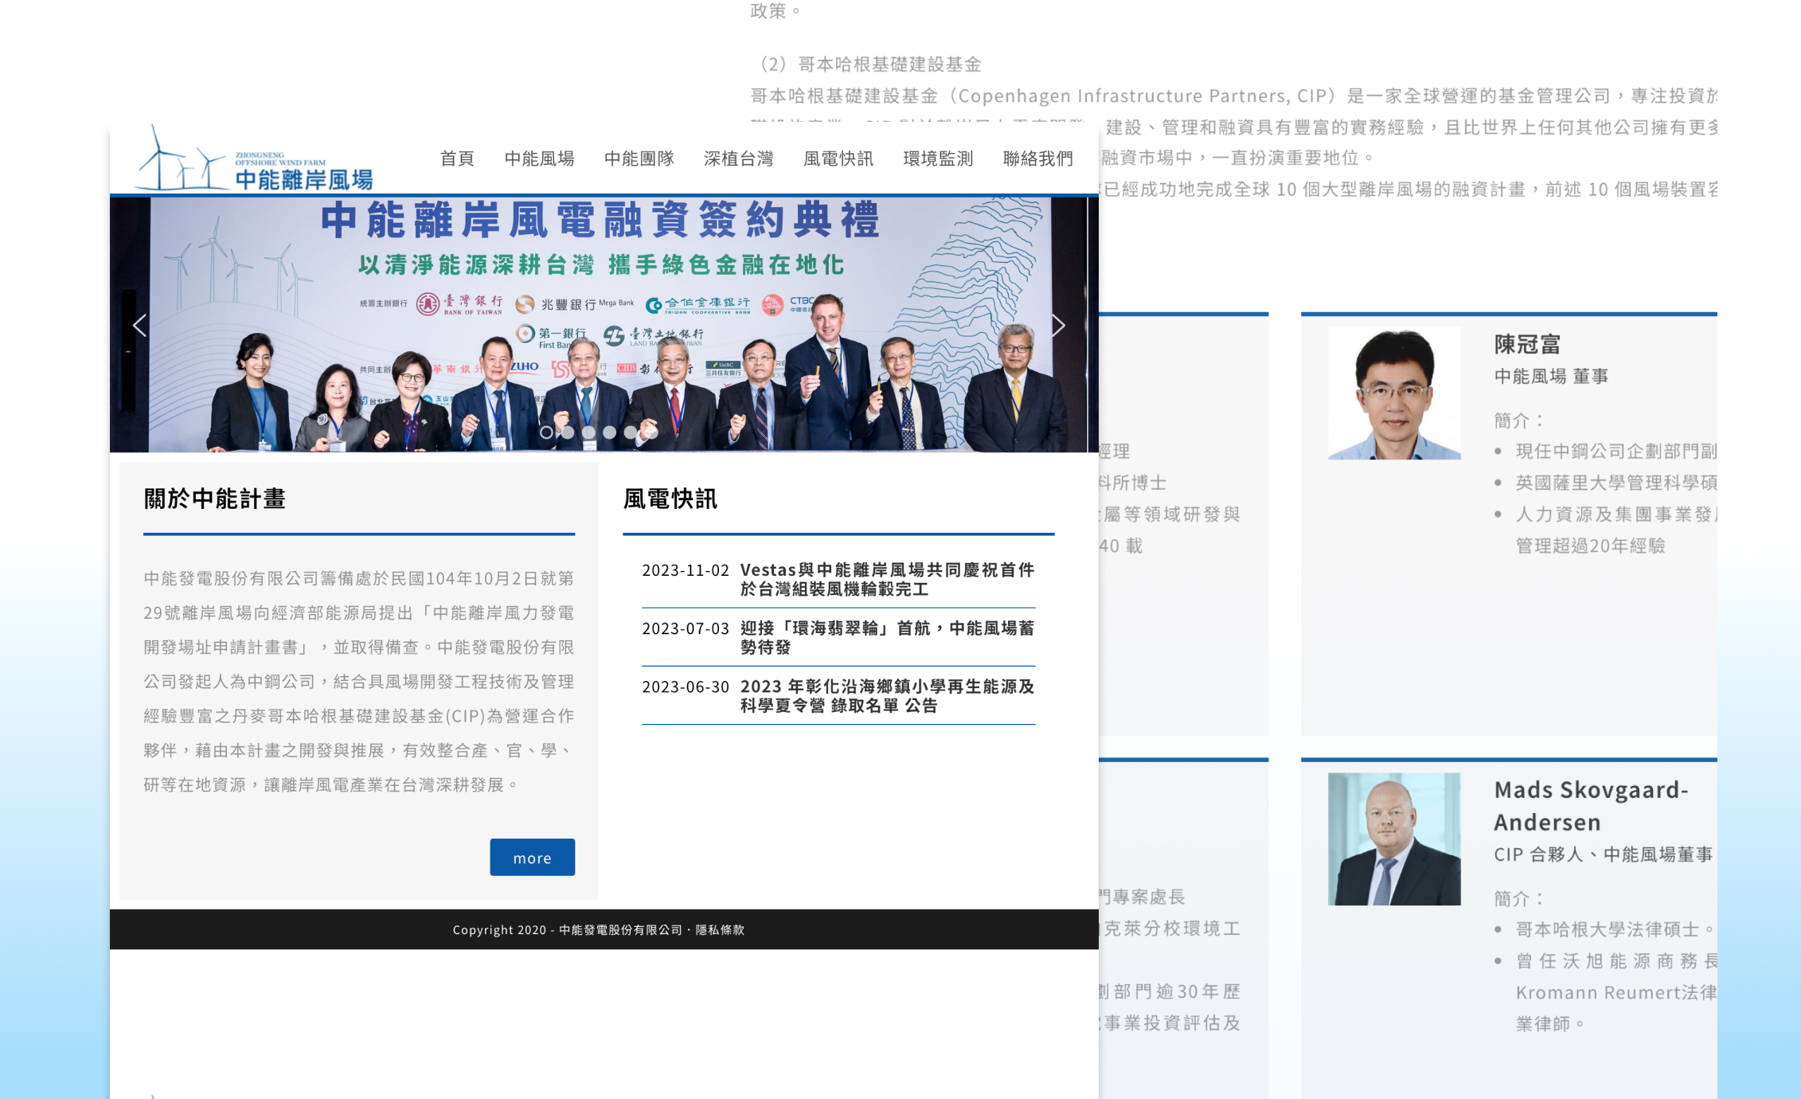Click the previous slide arrow on carousel
The height and width of the screenshot is (1099, 1801).
pos(139,325)
